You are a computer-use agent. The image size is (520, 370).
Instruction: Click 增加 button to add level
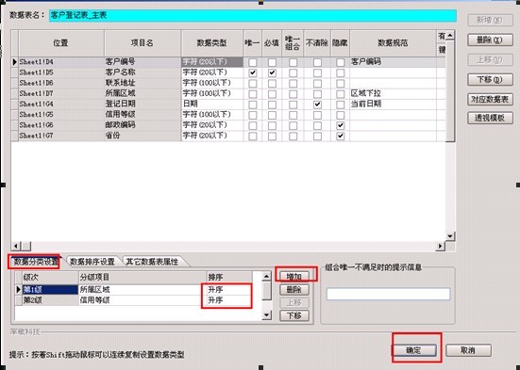coord(294,277)
